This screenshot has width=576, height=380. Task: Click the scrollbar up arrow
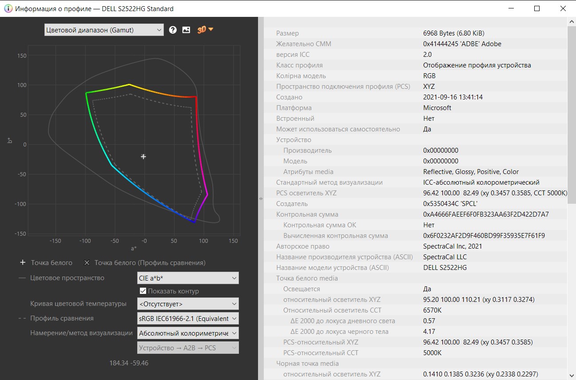[572, 21]
